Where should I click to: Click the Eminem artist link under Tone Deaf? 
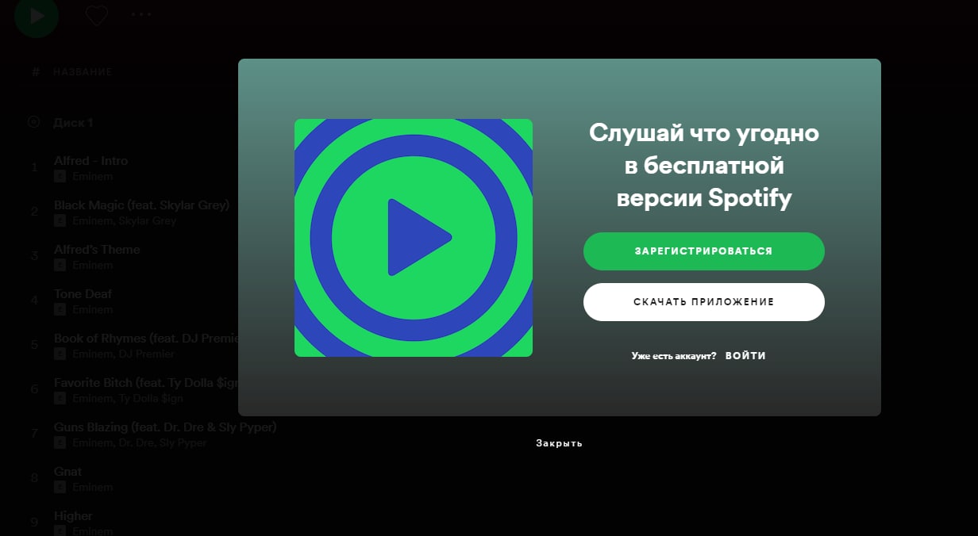point(92,309)
